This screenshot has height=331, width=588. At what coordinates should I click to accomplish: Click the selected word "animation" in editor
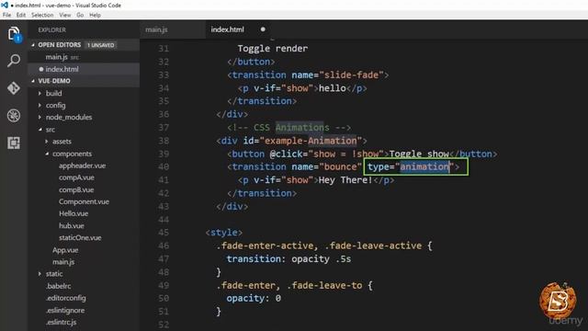point(424,166)
